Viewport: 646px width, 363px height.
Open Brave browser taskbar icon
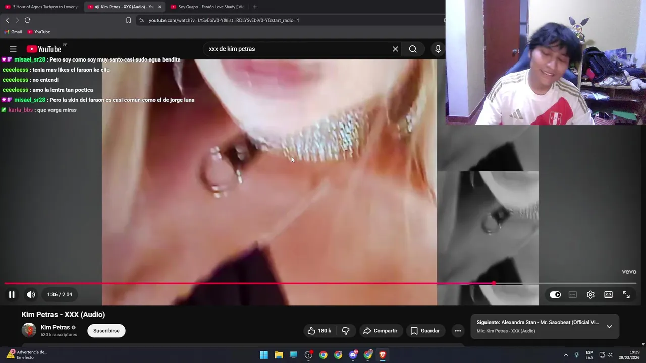pyautogui.click(x=383, y=355)
